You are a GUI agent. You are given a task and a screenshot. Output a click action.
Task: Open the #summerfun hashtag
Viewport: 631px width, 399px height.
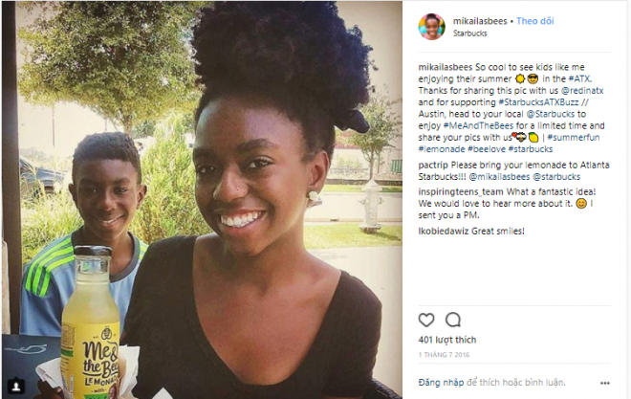coord(573,137)
